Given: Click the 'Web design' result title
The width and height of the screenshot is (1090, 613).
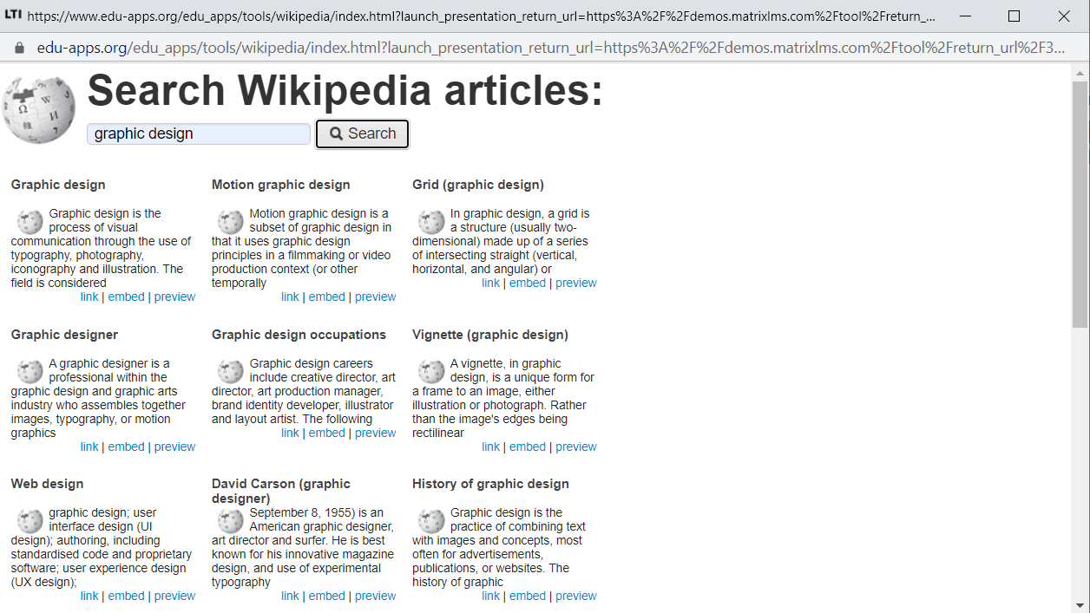Looking at the screenshot, I should coord(47,484).
